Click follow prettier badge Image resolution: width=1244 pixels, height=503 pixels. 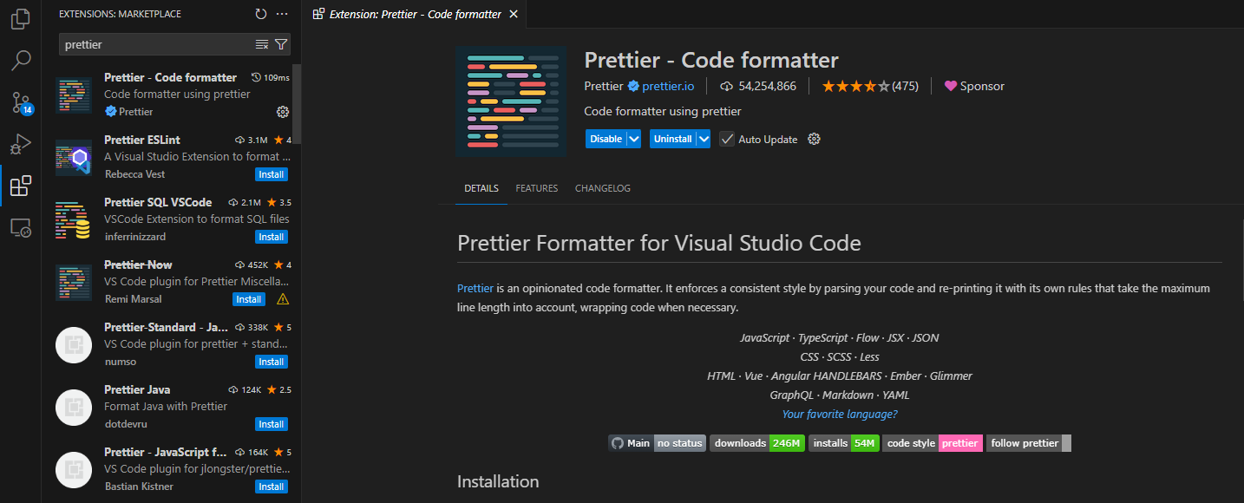tap(1029, 443)
